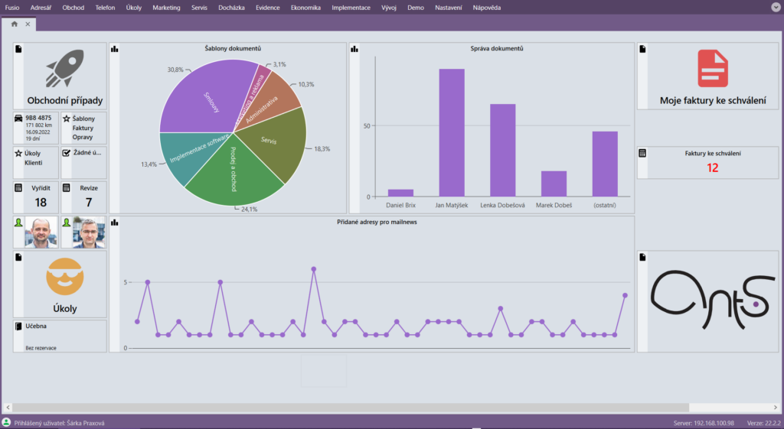Open the Marketing menu
Image resolution: width=784 pixels, height=429 pixels.
166,7
